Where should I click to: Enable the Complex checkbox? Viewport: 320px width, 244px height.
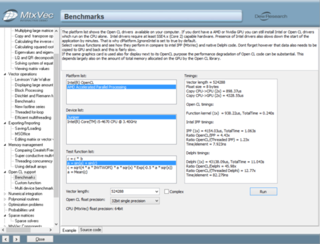coord(167,191)
